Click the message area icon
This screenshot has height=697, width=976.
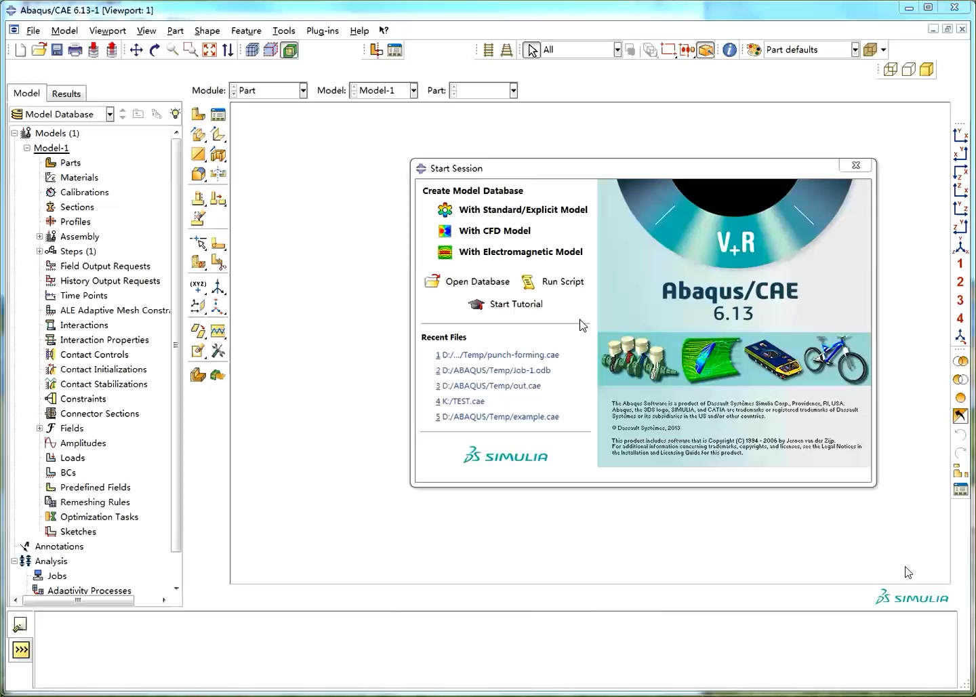21,625
